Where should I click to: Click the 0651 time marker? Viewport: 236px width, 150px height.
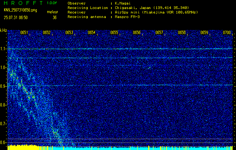point(24,33)
